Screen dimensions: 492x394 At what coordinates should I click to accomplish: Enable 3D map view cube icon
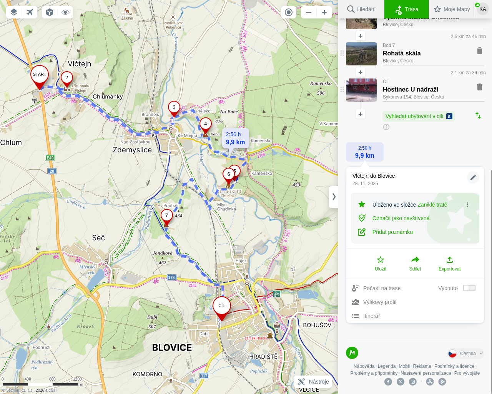coord(50,12)
